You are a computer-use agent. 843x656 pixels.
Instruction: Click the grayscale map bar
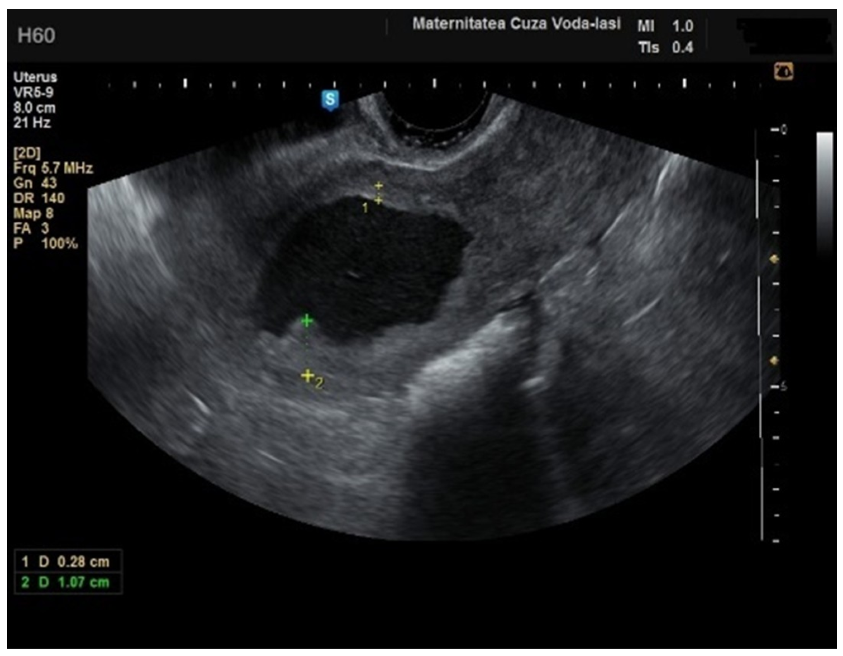point(825,193)
